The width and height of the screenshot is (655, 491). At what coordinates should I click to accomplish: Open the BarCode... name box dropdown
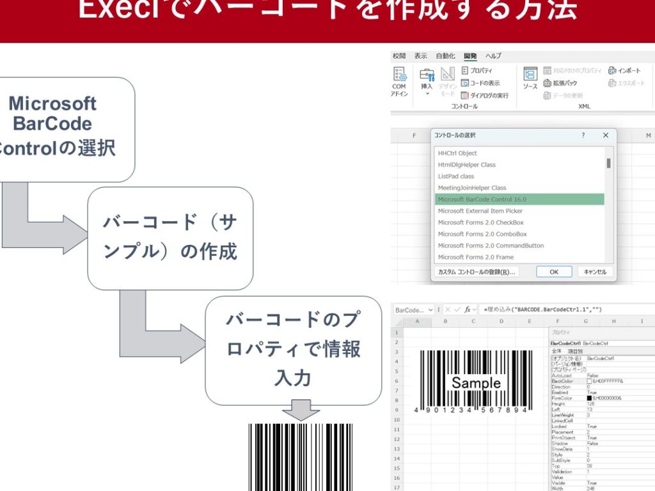(430, 310)
